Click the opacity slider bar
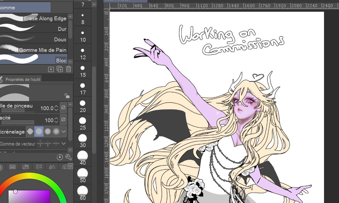339x203 pixels. click(18, 122)
